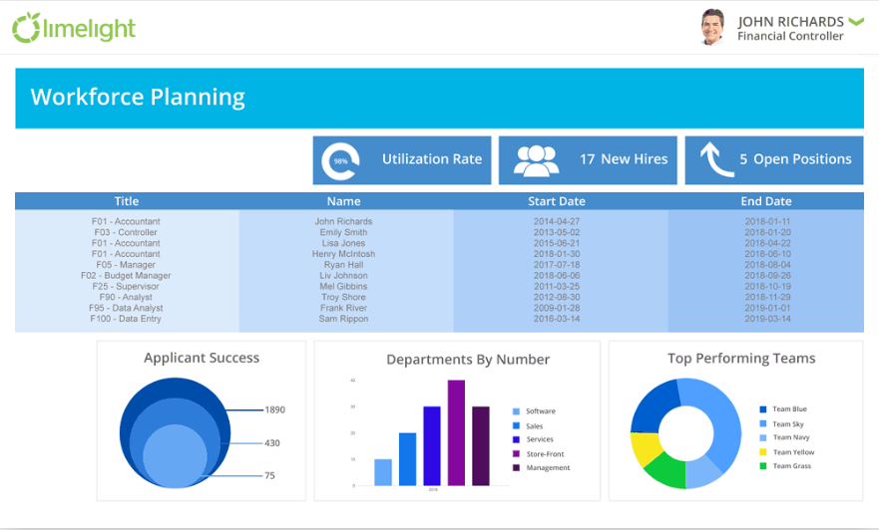
Task: Sort by the Title column header
Action: coord(127,201)
